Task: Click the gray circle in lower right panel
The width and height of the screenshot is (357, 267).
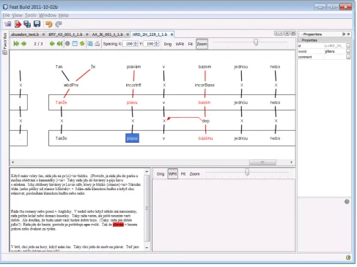Action: 347,202
